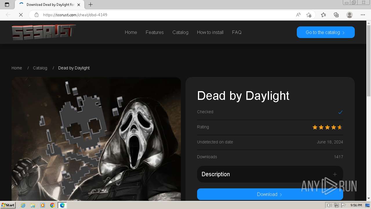The image size is (371, 209).
Task: Click the Go to the catalog button
Action: tap(326, 32)
